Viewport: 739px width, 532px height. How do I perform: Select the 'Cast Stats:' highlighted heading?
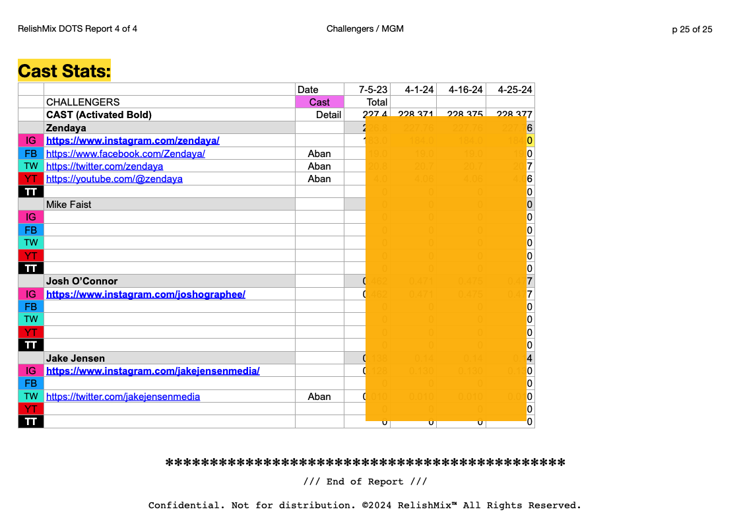[65, 71]
